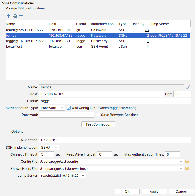Image resolution: width=195 pixels, height=196 pixels.
Task: Select the LokarTest configuration row
Action: point(14,47)
